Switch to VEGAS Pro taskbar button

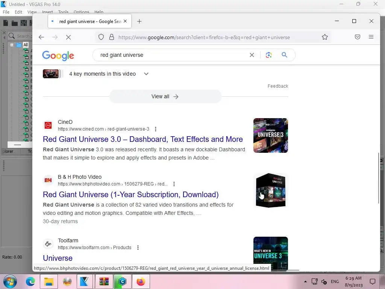pyautogui.click(x=85, y=281)
